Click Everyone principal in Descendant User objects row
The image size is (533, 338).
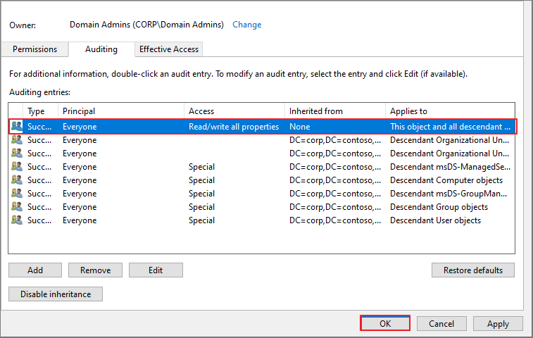[x=80, y=220]
